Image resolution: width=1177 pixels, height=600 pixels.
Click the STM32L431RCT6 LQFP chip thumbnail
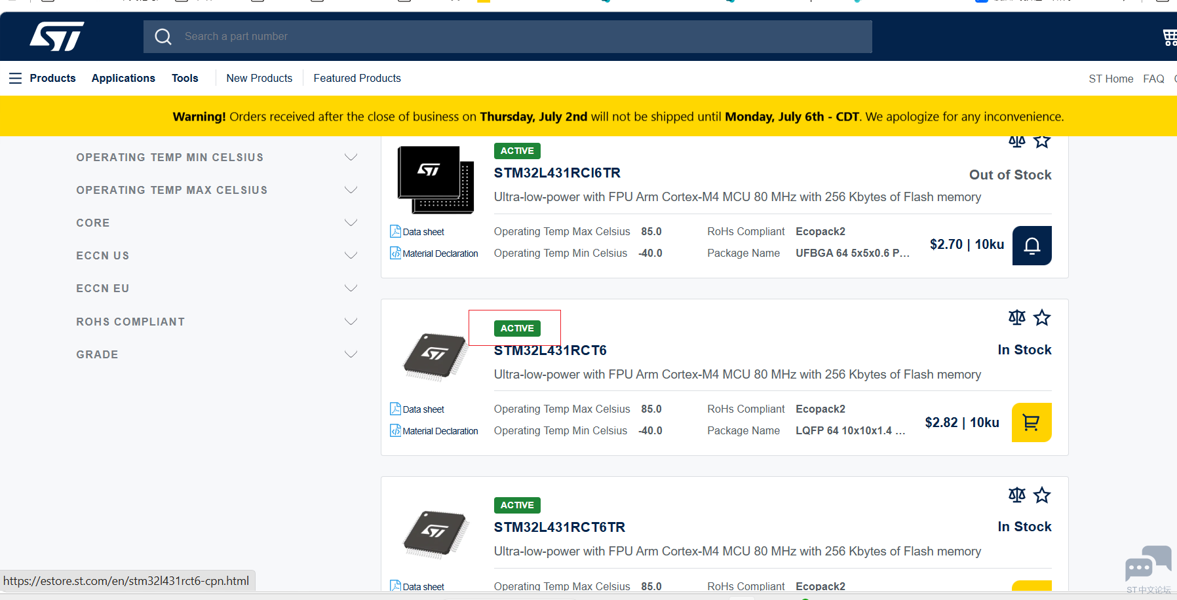pos(435,356)
